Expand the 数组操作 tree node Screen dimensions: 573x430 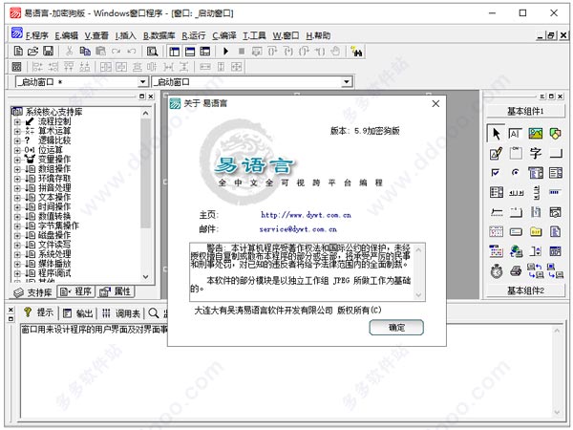17,169
